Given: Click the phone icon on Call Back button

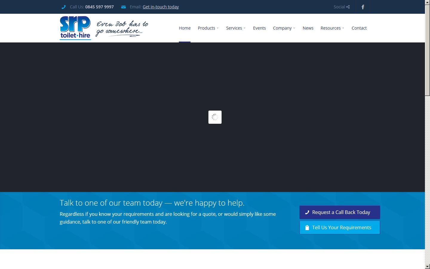Looking at the screenshot, I should coord(307,213).
